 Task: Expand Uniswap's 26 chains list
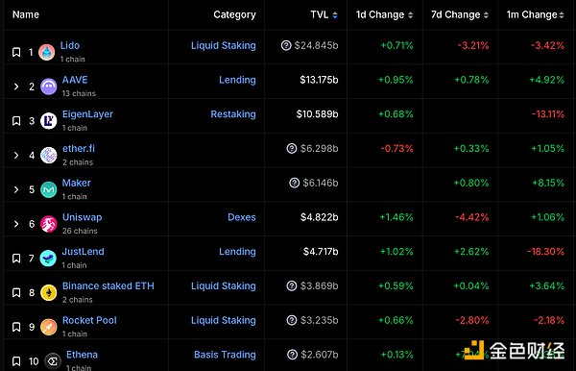(x=16, y=224)
